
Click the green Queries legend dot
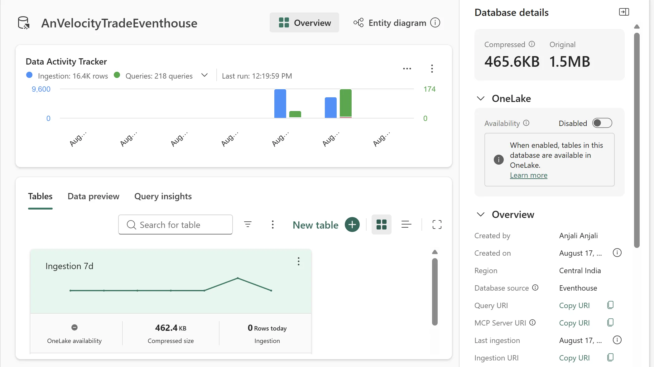tap(117, 75)
